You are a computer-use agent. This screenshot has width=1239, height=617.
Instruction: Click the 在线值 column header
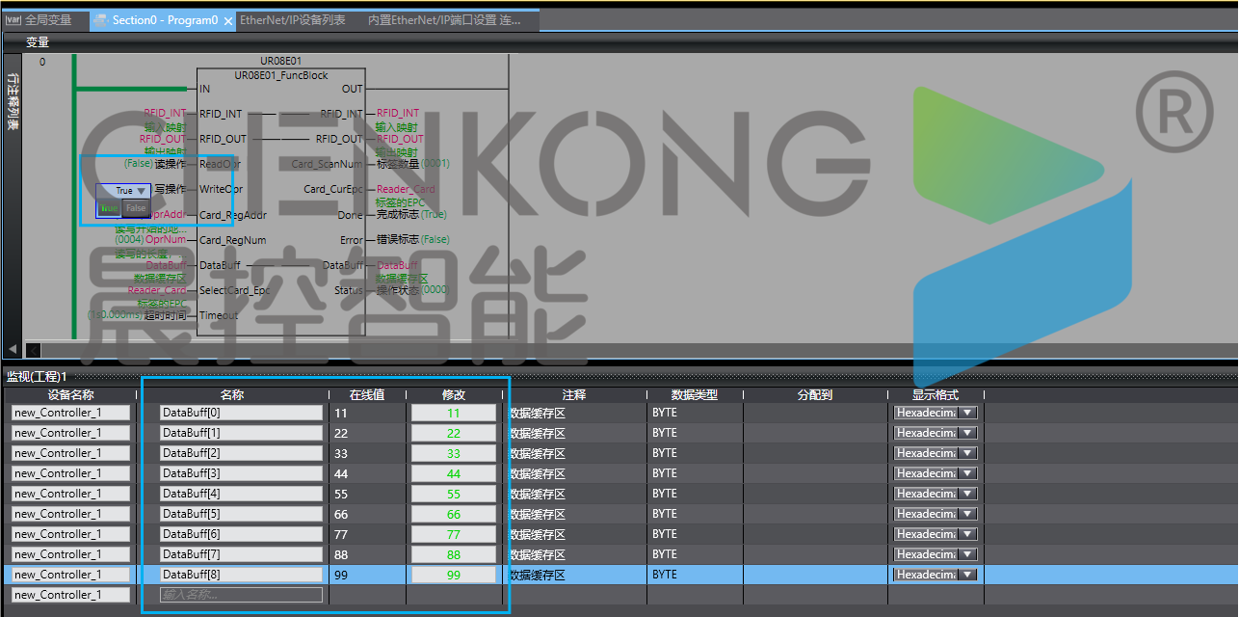366,395
